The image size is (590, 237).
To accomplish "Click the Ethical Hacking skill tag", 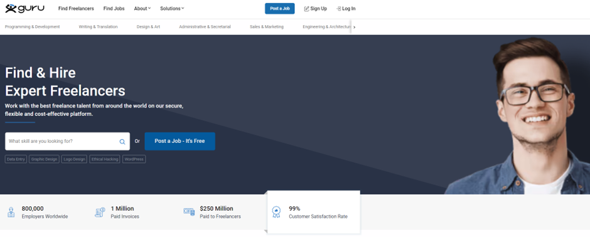I will [105, 159].
